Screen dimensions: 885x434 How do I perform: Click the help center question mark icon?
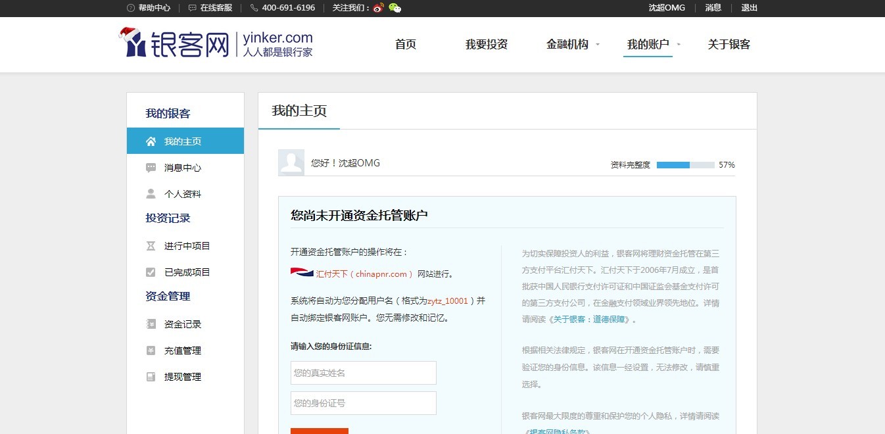pos(131,8)
